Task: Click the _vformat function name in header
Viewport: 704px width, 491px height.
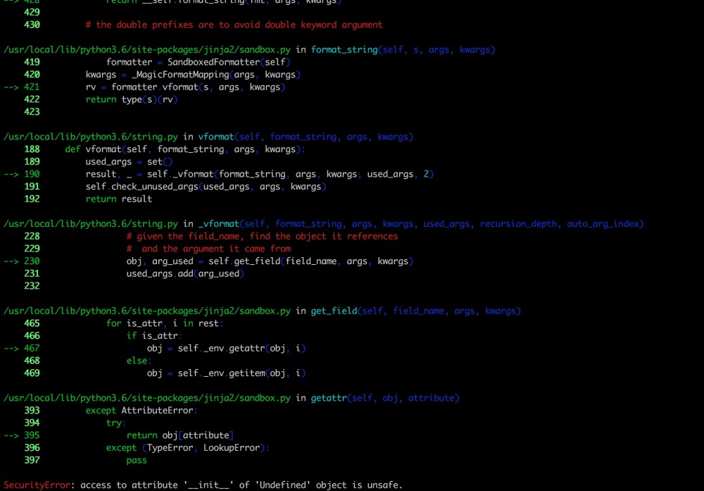Action: 219,224
